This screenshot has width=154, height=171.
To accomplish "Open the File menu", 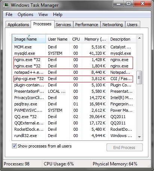I will point(9,15).
